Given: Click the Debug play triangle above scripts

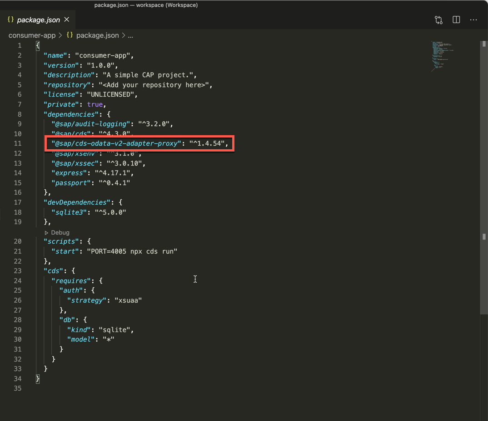Looking at the screenshot, I should click(x=46, y=232).
